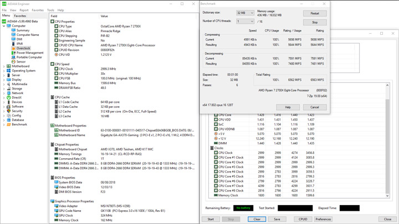Click the Save button
The width and height of the screenshot is (399, 224).
(x=277, y=219)
